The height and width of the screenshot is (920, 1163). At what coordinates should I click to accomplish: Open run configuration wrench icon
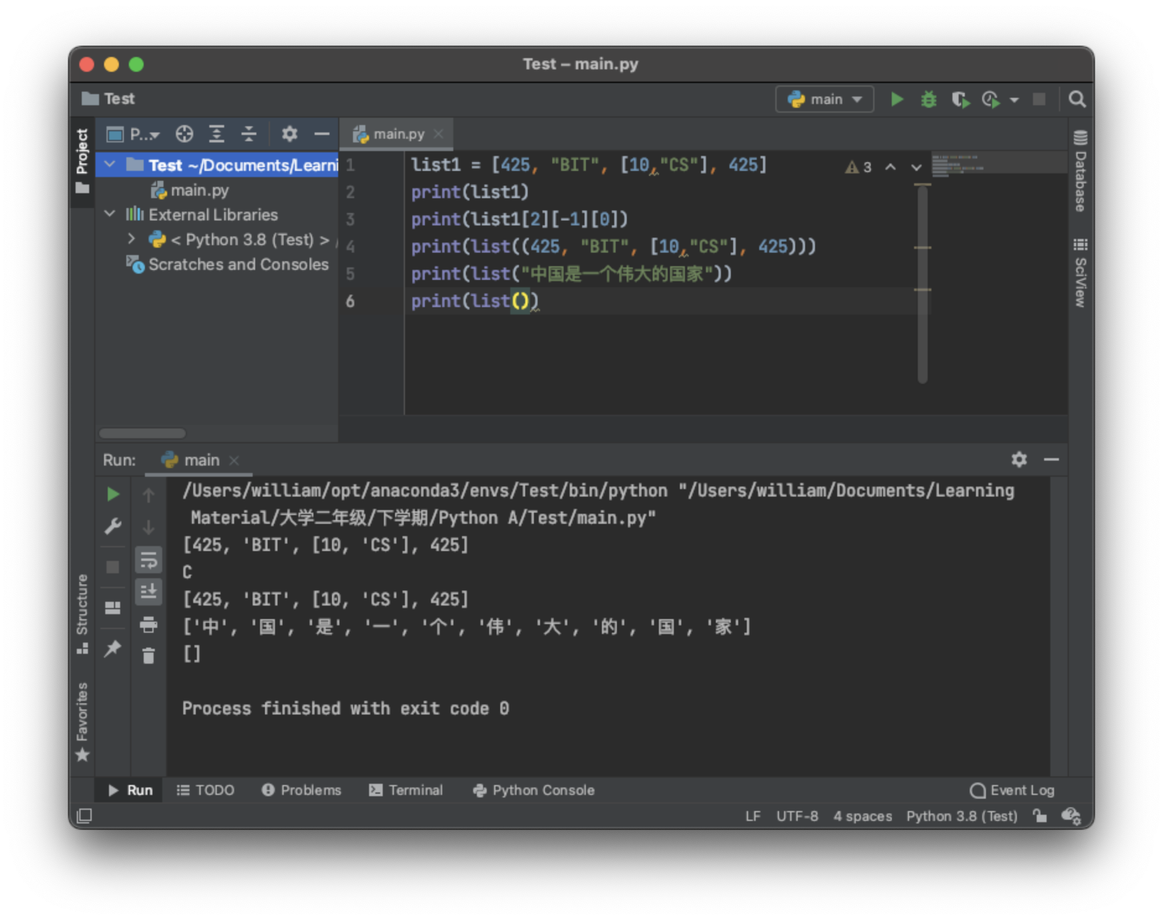pos(113,526)
